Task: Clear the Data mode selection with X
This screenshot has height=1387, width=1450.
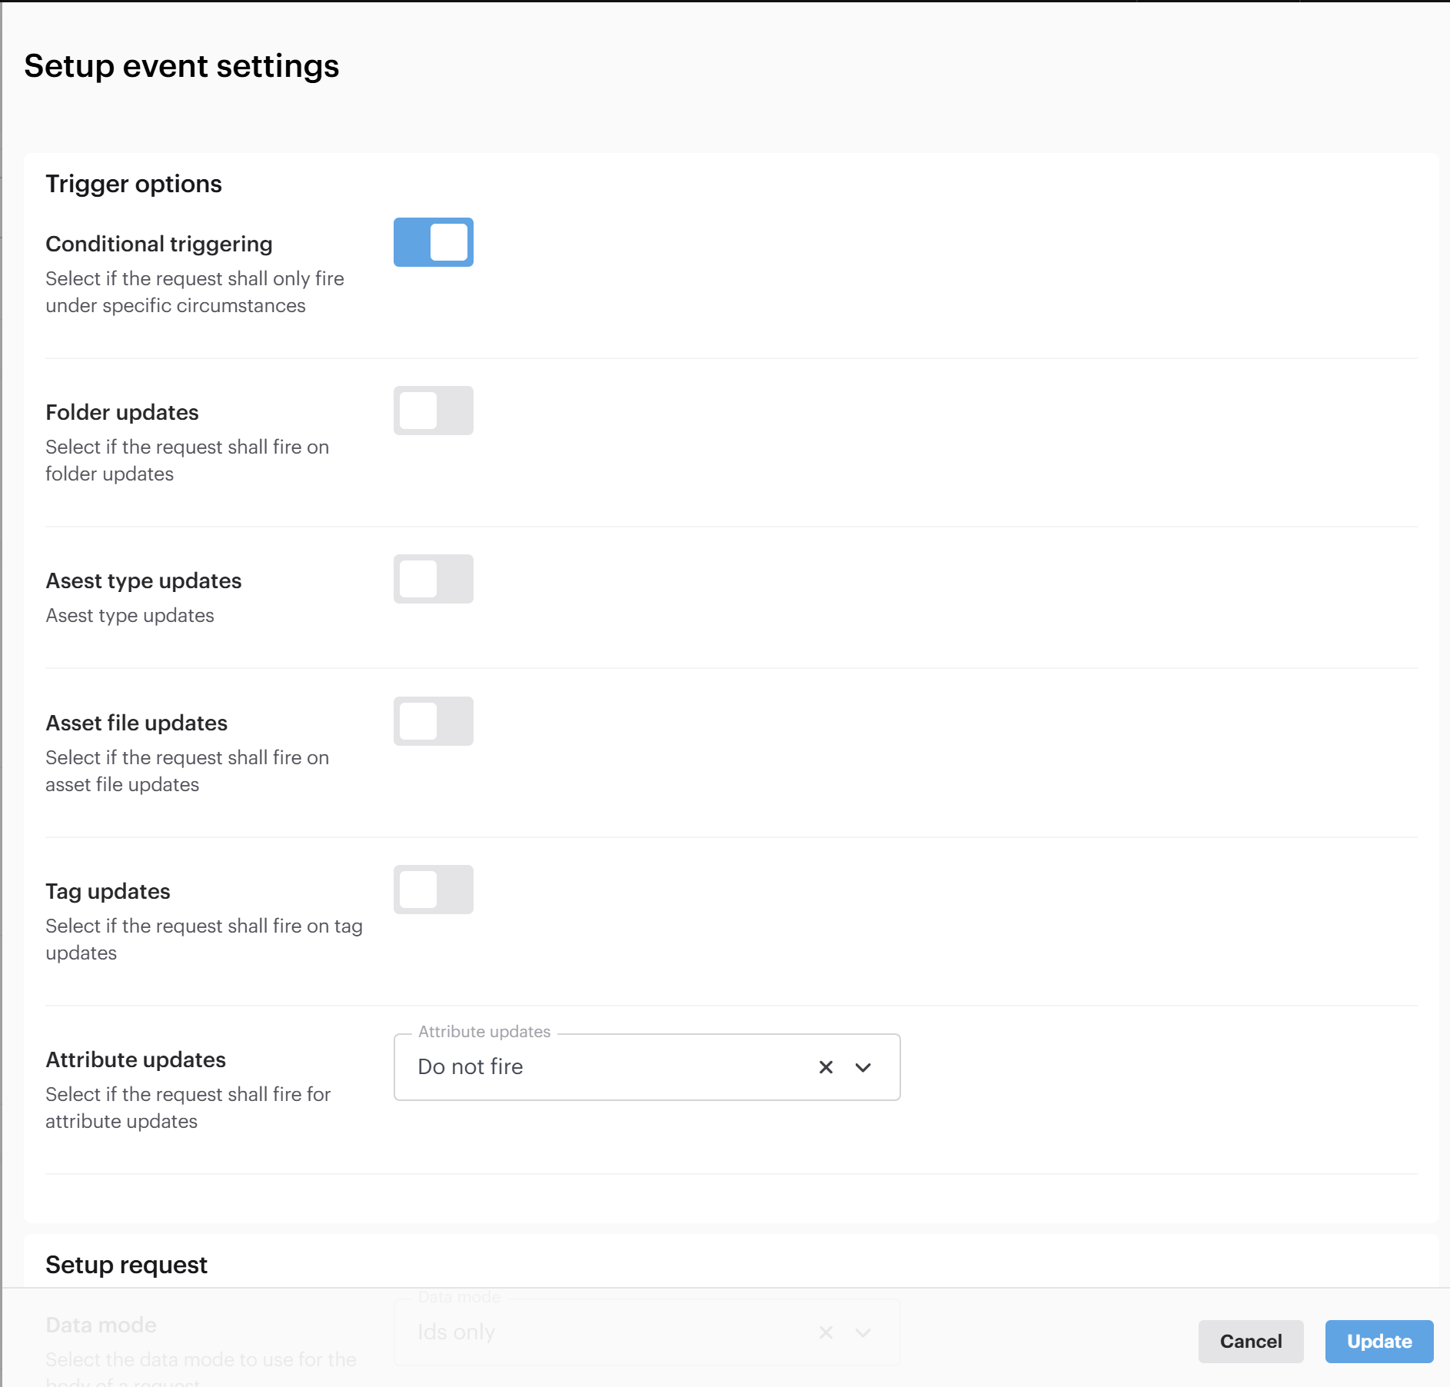Action: 826,1332
